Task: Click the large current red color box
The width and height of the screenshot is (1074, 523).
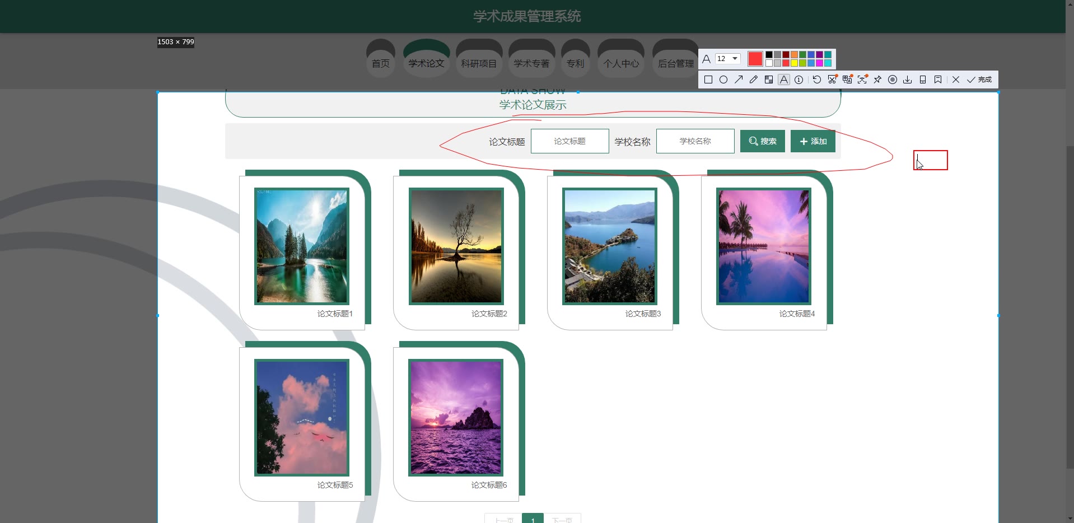Action: [x=755, y=59]
